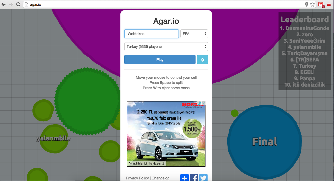
Task: Click the 'Move your mouse to control your cell' text
Action: 166,77
